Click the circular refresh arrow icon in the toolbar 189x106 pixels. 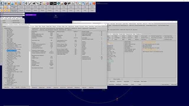tap(80, 3)
